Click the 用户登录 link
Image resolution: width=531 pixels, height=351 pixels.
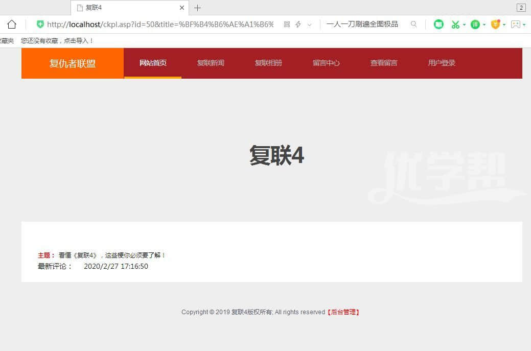tap(442, 63)
